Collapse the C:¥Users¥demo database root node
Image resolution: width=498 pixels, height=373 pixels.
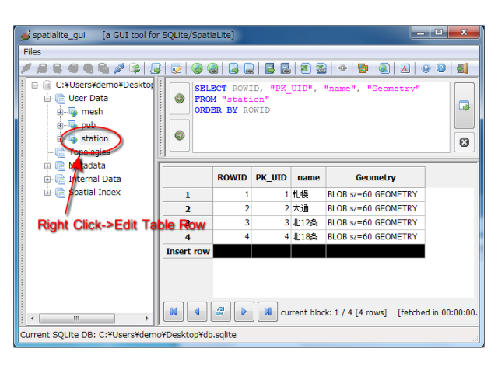[34, 85]
